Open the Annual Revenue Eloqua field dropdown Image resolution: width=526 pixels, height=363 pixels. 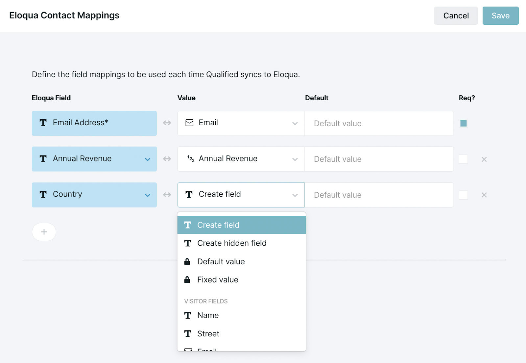94,159
